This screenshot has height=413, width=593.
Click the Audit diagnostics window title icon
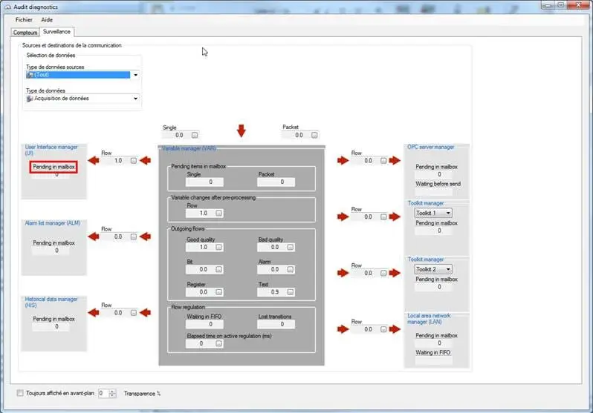[7, 7]
